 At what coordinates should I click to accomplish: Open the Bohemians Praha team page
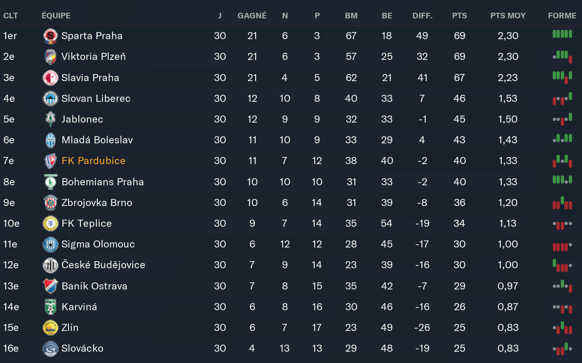103,182
